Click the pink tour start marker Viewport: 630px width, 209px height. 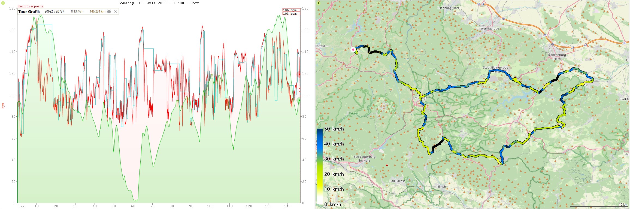353,50
